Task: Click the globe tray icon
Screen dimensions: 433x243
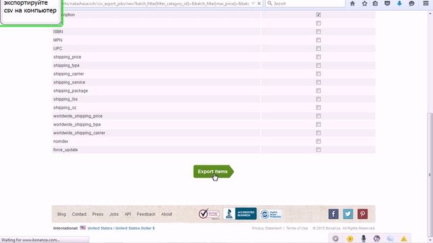Action: tap(377, 238)
